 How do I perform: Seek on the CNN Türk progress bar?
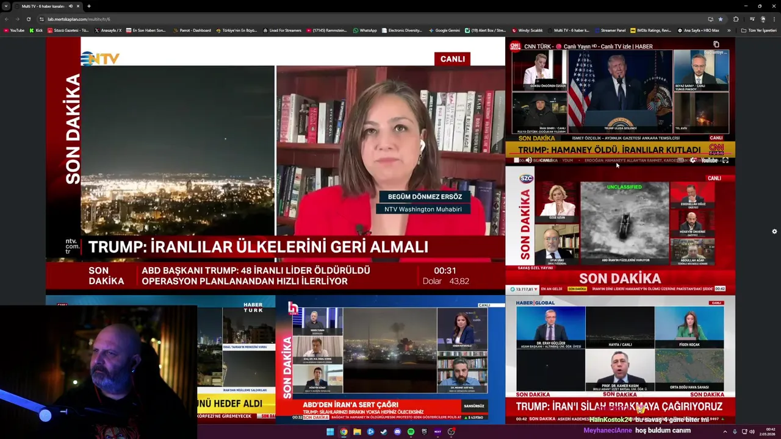(620, 155)
